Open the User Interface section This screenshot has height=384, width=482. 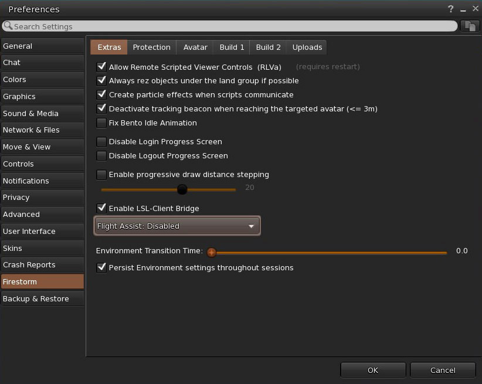pos(42,231)
